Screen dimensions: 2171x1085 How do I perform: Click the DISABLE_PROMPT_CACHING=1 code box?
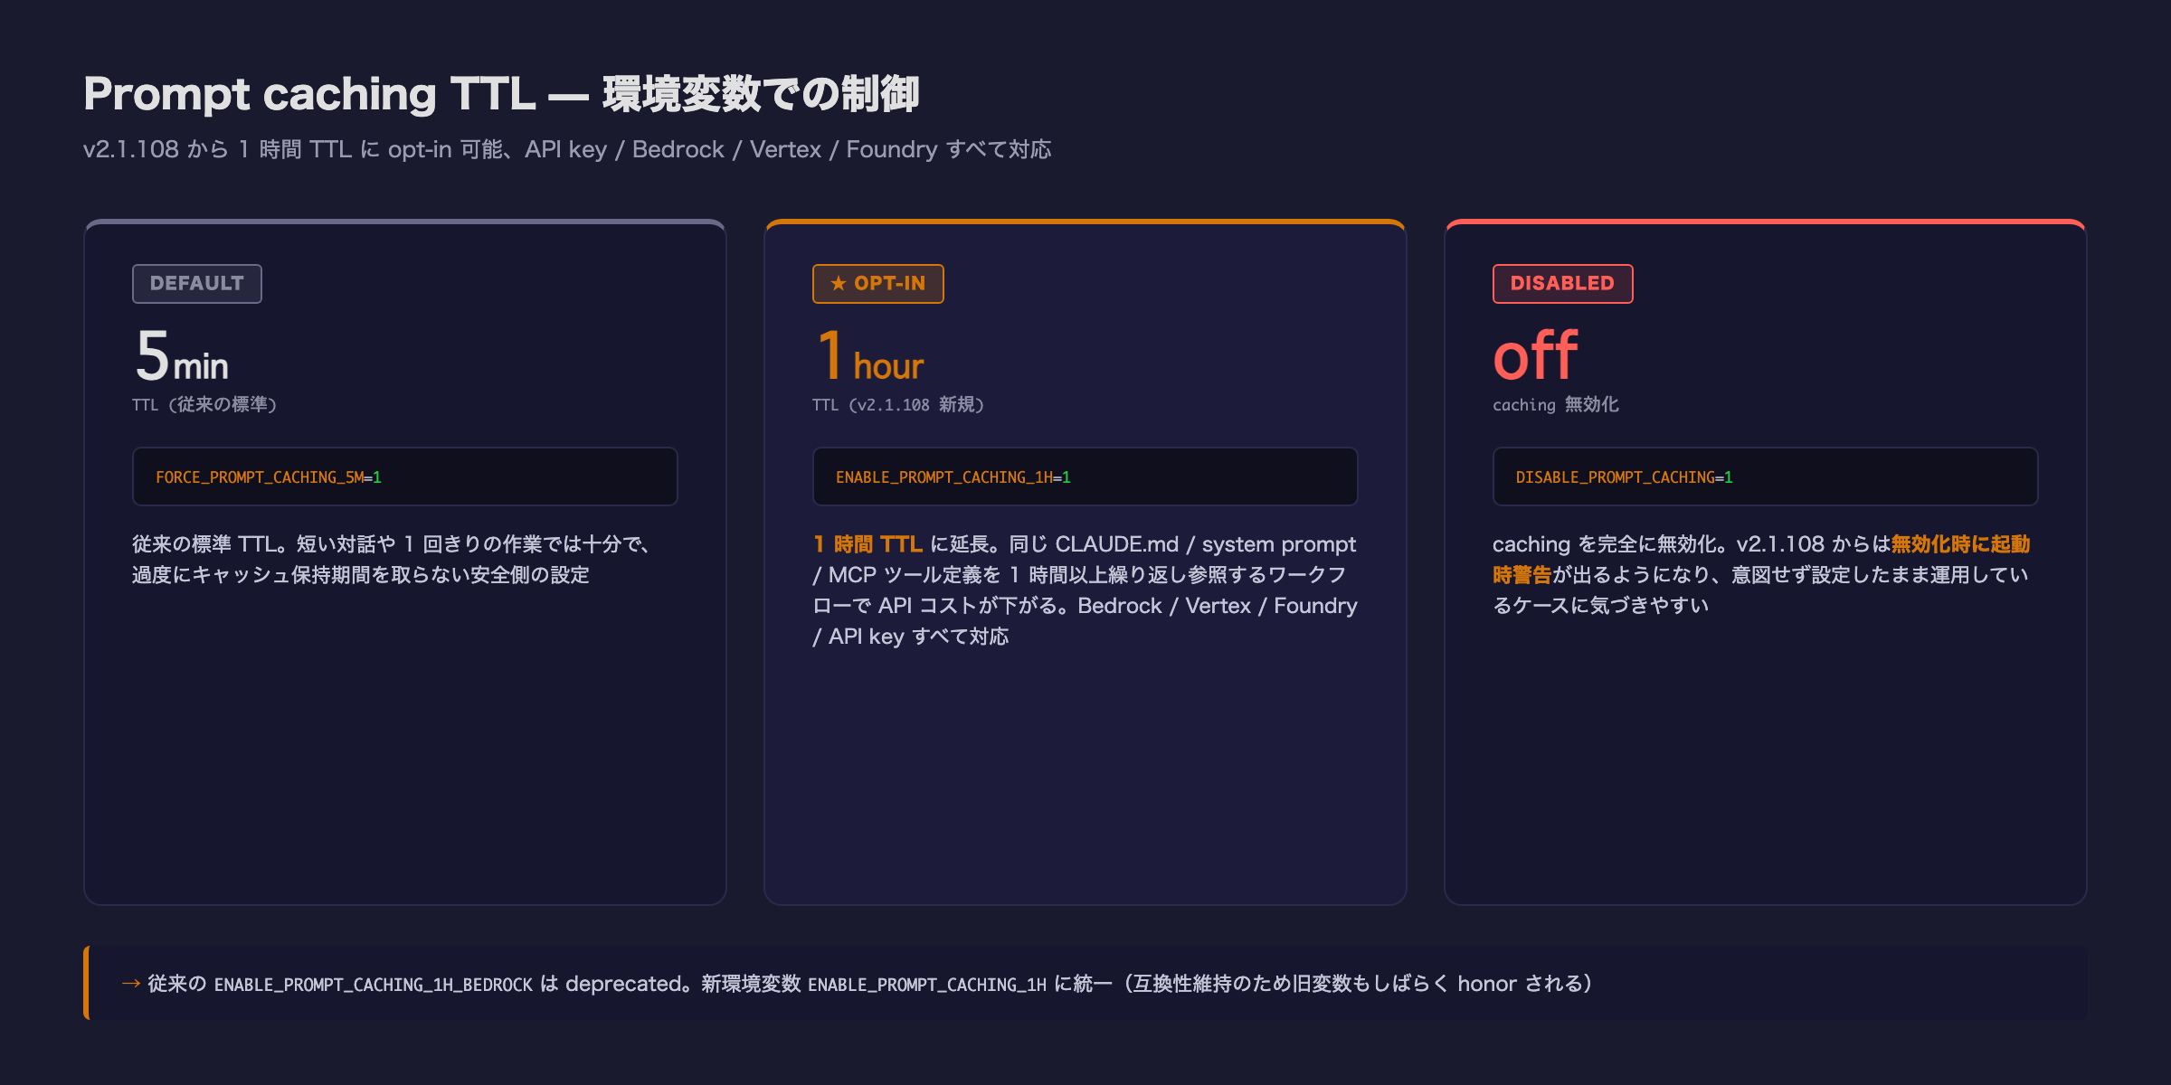(1766, 476)
